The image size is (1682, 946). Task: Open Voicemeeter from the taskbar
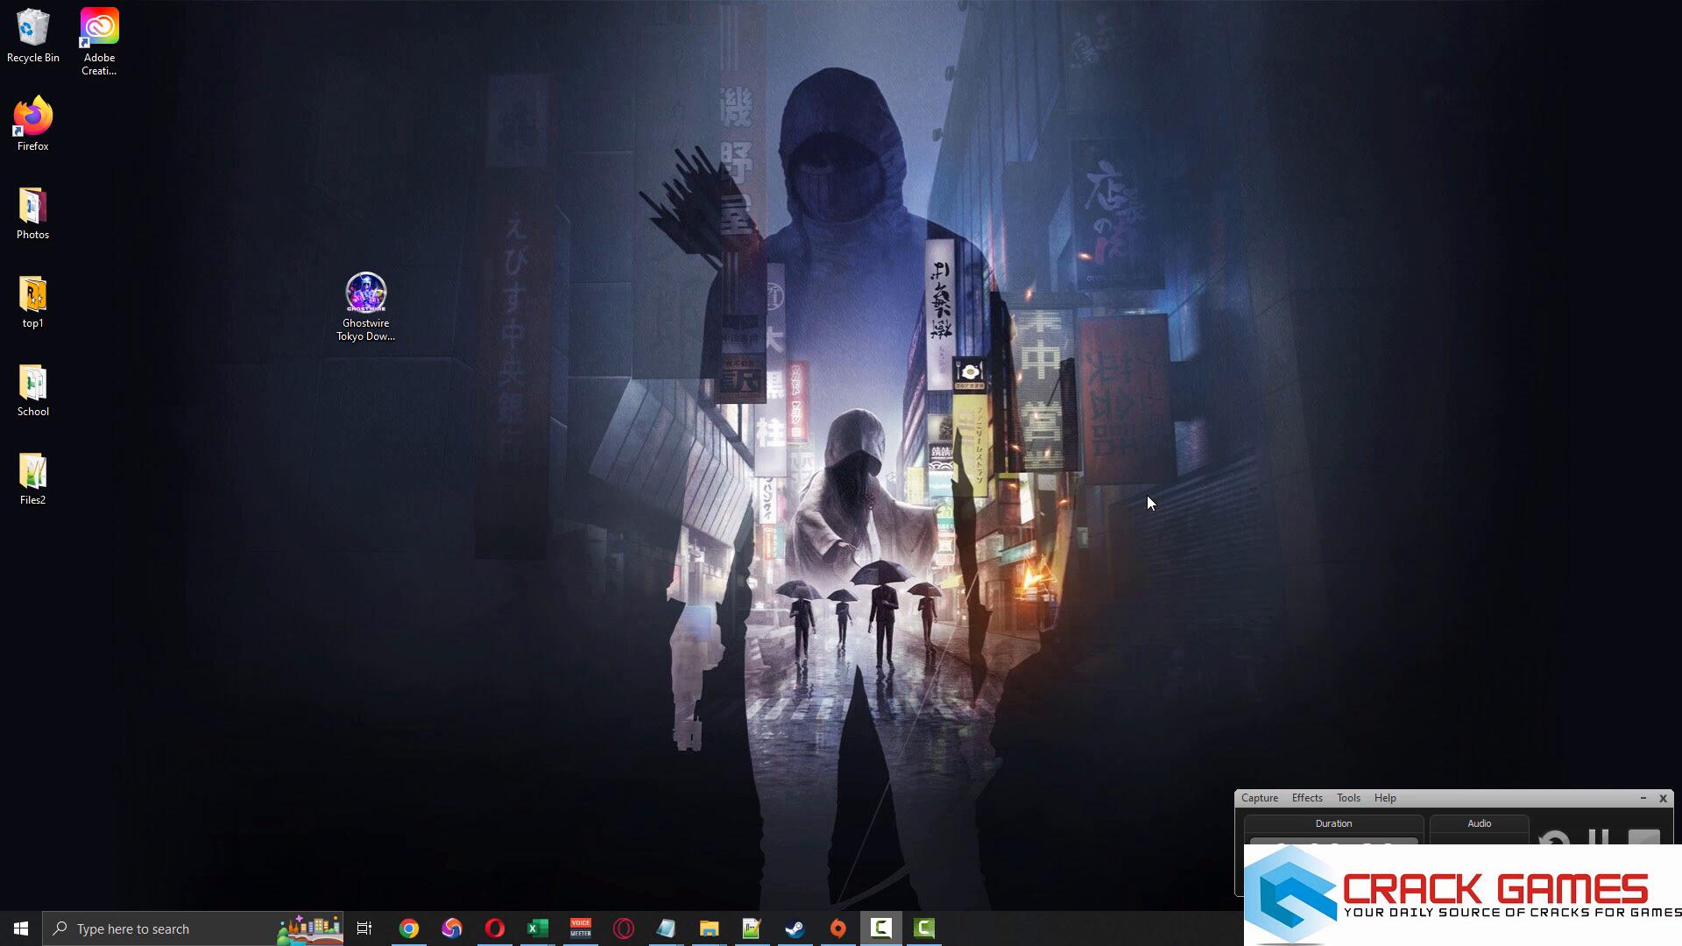click(580, 928)
